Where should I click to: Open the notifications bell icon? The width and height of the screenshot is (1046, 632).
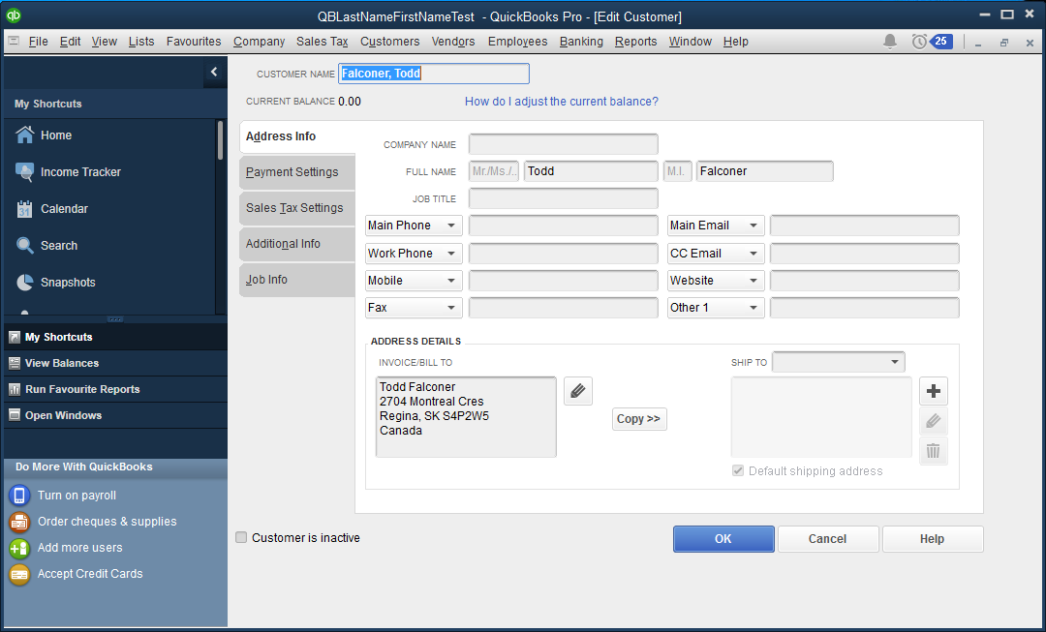890,42
